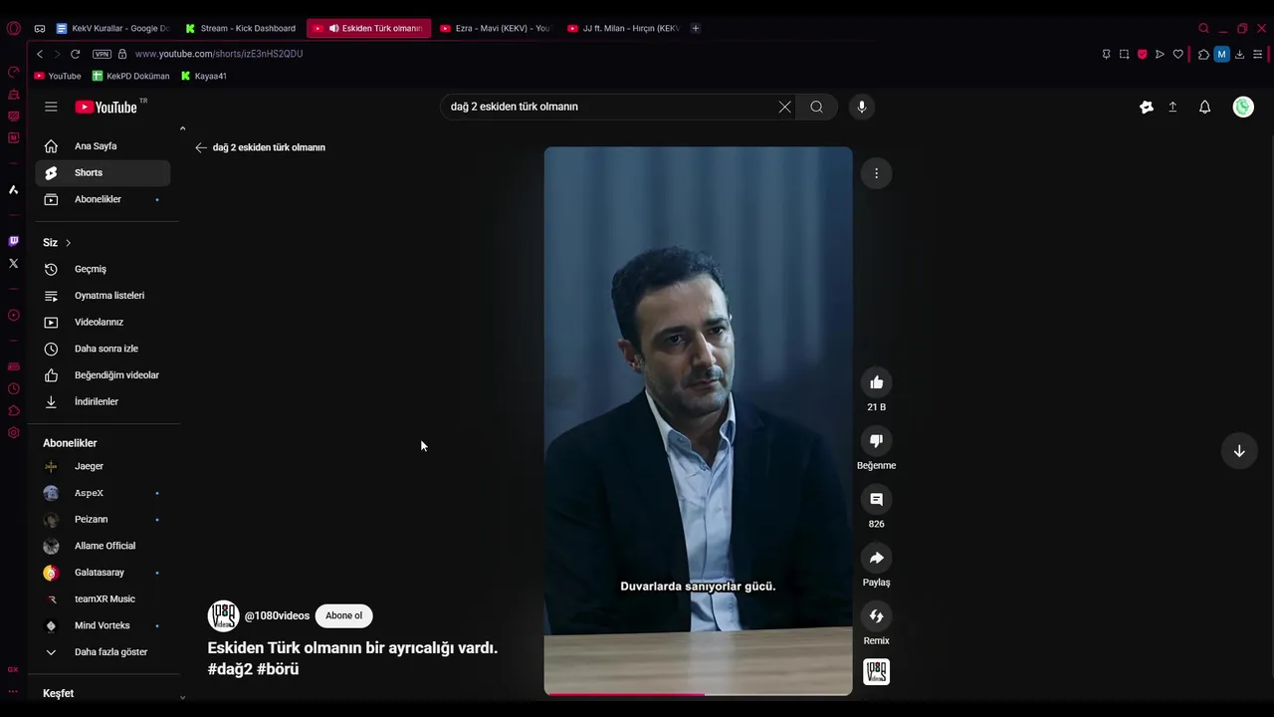Image resolution: width=1274 pixels, height=717 pixels.
Task: Open the 1080videos channel avatar
Action: tap(223, 615)
